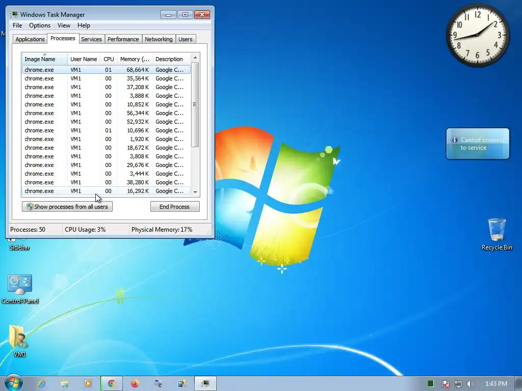Open the Help menu

coord(84,25)
